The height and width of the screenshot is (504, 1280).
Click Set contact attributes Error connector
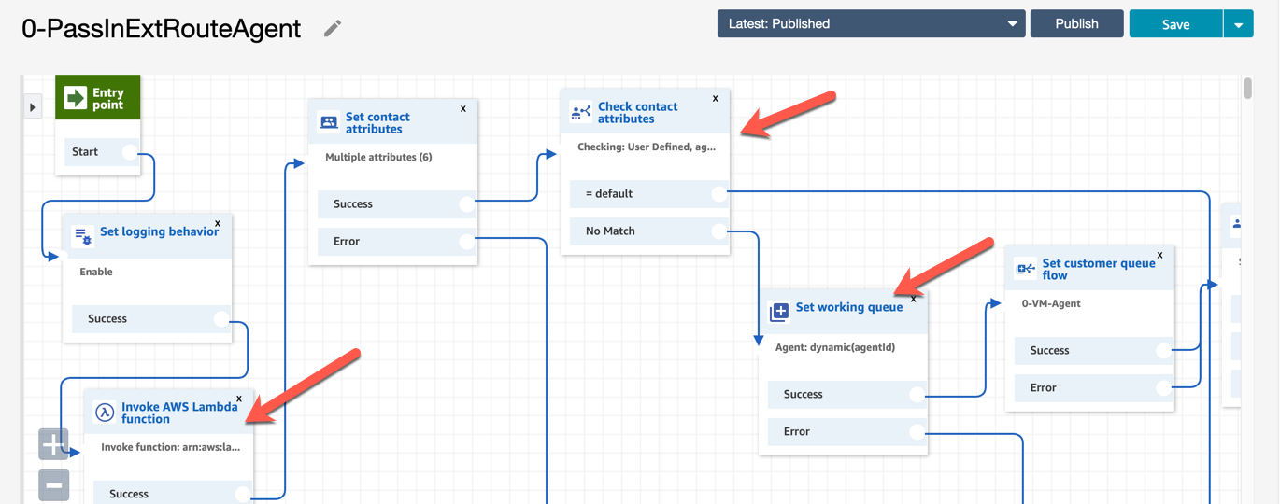tap(467, 242)
